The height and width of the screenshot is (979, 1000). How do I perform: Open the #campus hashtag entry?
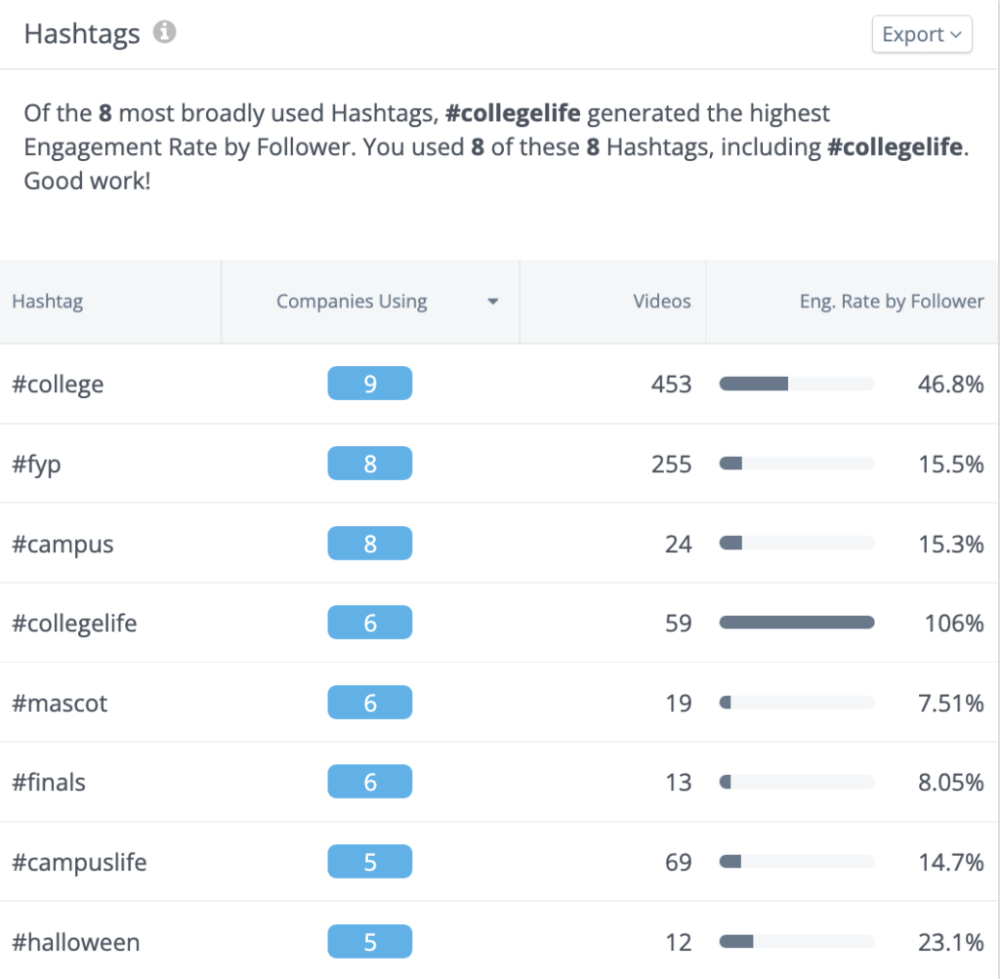click(62, 545)
